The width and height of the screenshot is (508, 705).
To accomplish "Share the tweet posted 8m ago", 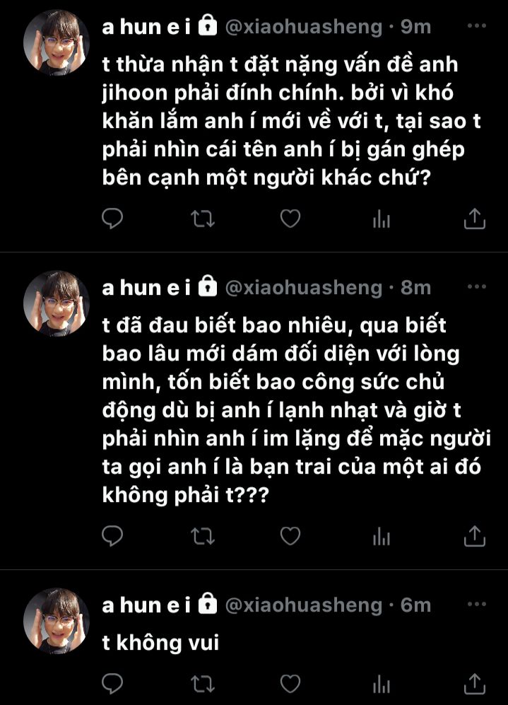I will [x=474, y=535].
